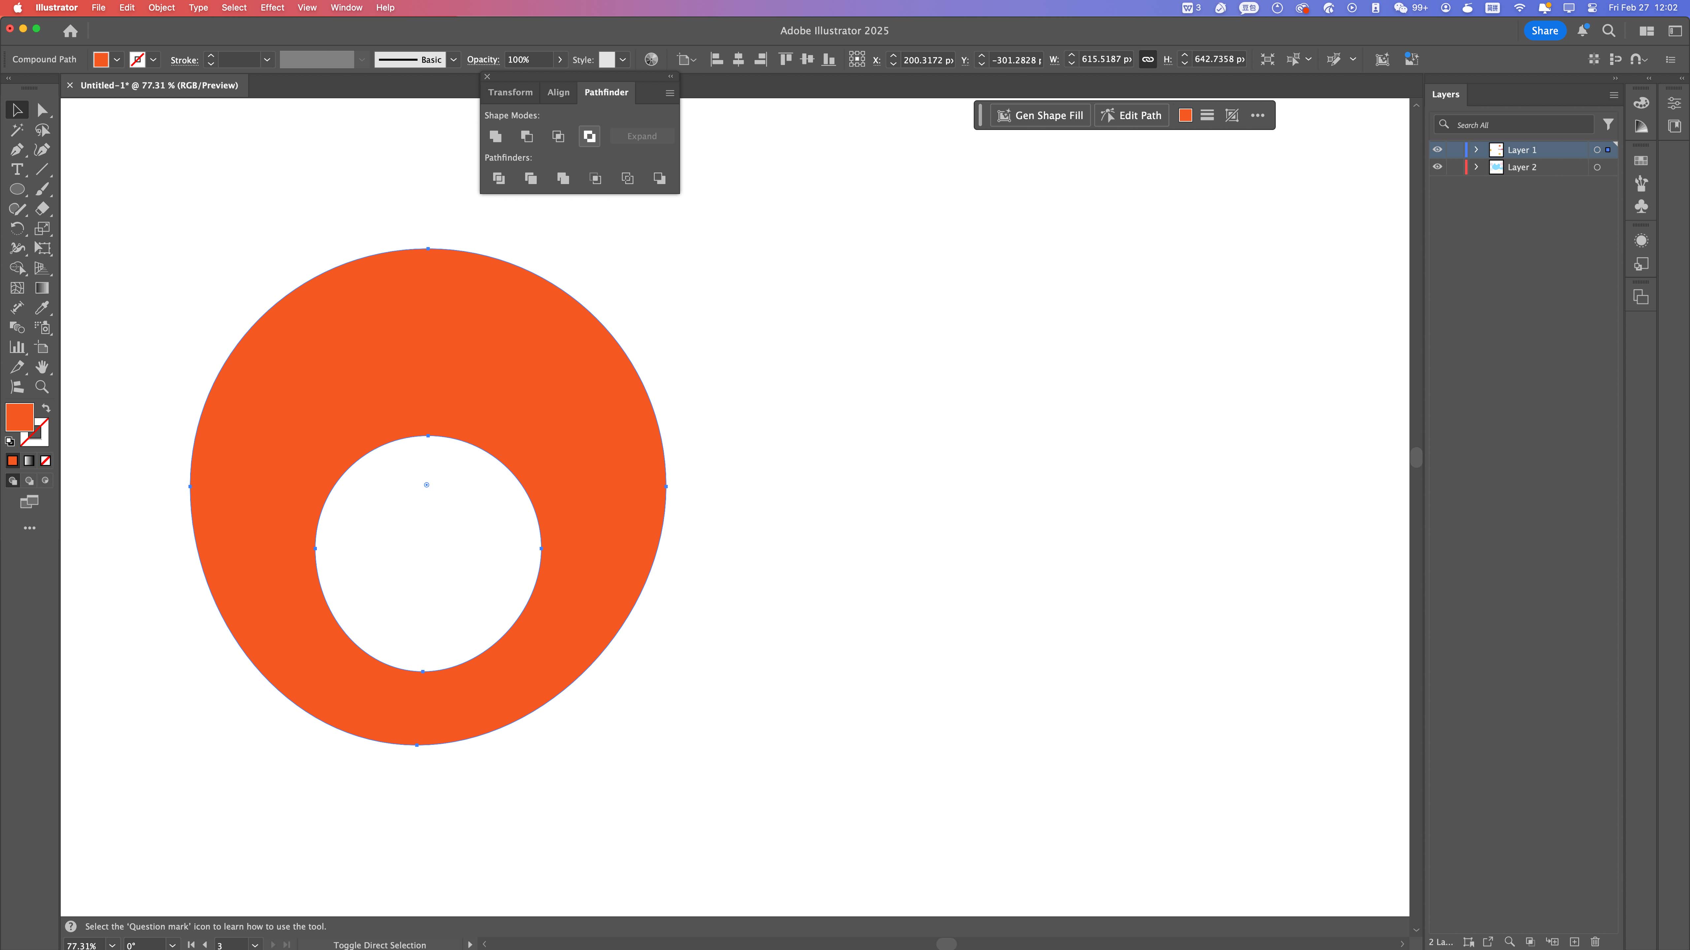The height and width of the screenshot is (950, 1690).
Task: Select the Type tool
Action: tap(17, 169)
